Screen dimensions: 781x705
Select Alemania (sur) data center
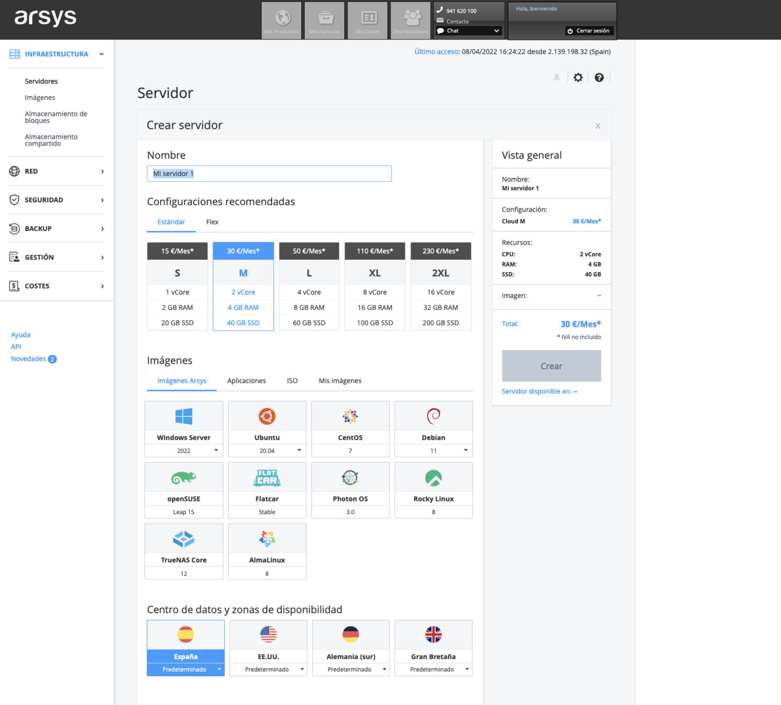point(350,635)
